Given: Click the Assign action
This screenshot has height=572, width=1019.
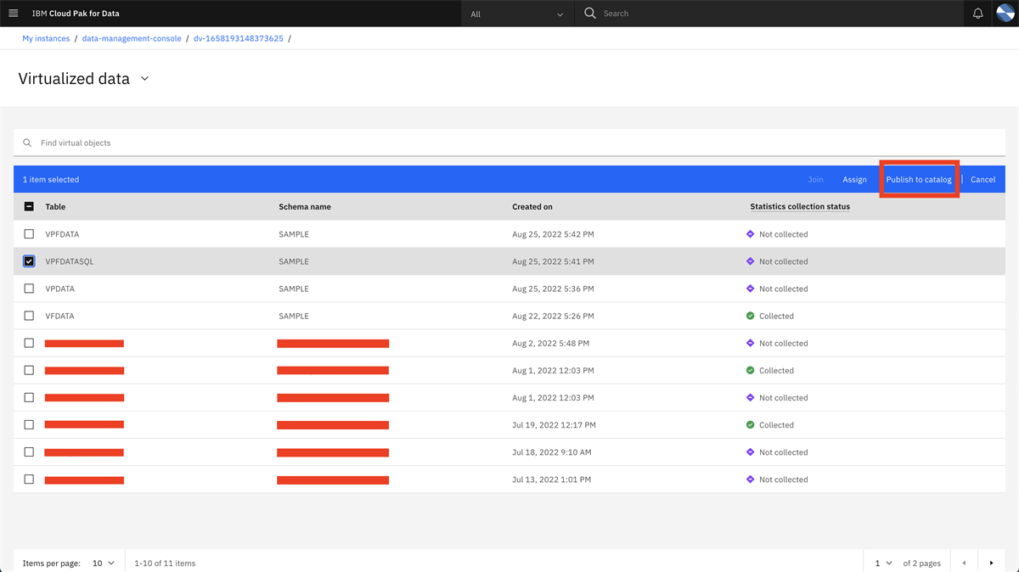Looking at the screenshot, I should point(855,179).
